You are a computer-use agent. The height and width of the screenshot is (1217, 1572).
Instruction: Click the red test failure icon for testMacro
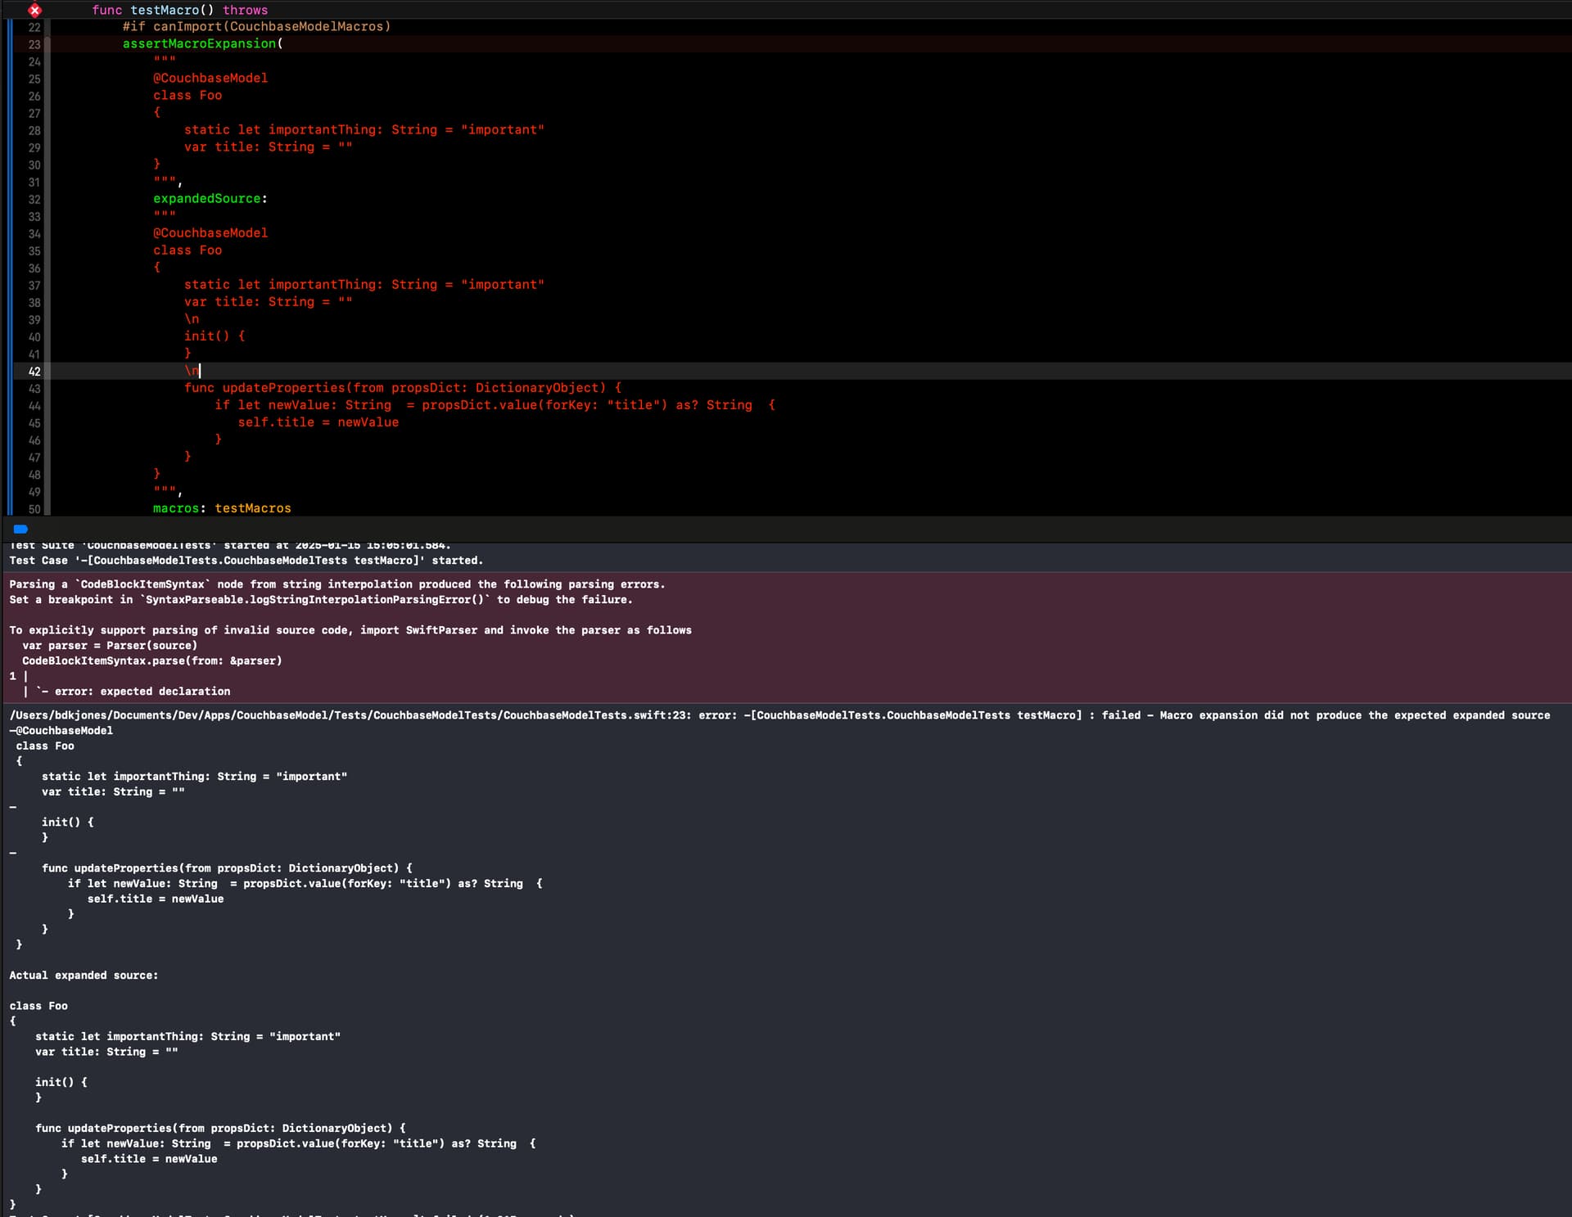click(x=34, y=11)
